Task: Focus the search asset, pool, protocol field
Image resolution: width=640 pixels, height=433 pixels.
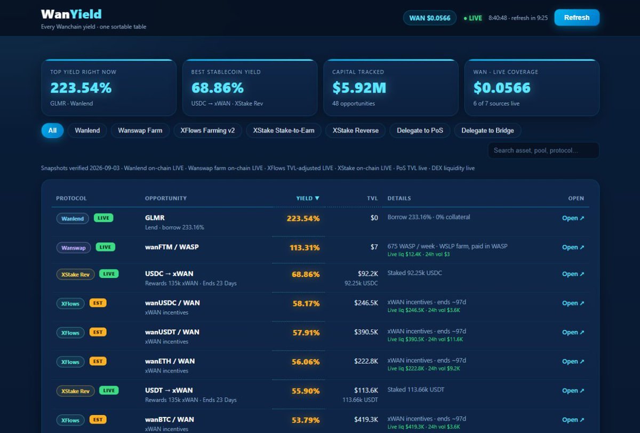Action: coord(543,150)
